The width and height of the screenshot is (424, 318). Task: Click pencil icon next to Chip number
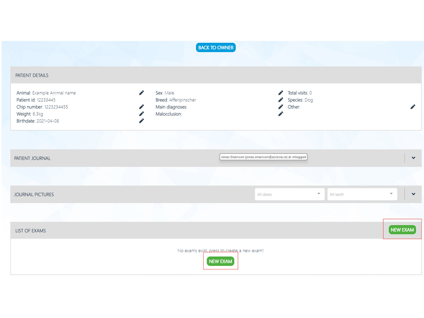(x=142, y=107)
